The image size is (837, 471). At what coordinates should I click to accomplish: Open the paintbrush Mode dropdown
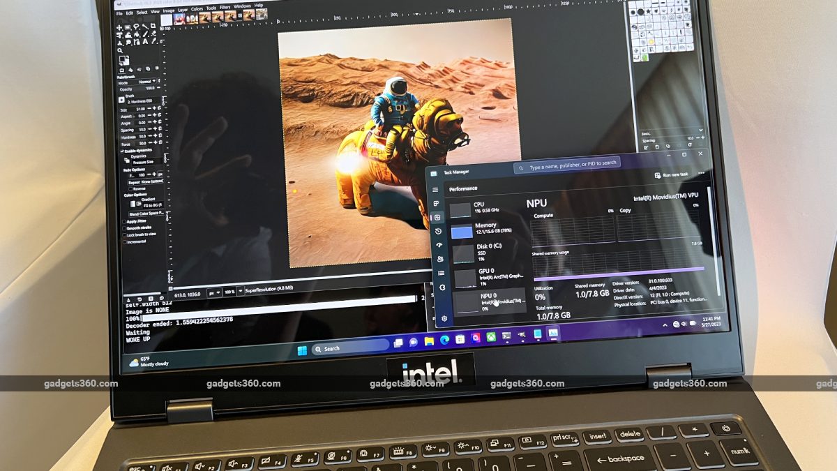(146, 82)
